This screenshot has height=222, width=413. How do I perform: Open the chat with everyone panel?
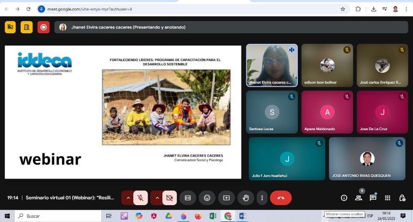[373, 198]
